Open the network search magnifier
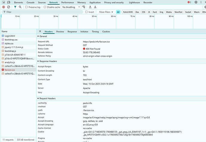Screen dimensions: 206x142 [x=20, y=7]
